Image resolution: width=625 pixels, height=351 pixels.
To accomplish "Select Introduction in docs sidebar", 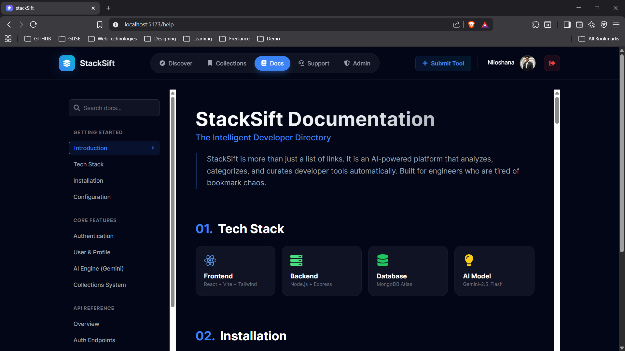I will [114, 148].
